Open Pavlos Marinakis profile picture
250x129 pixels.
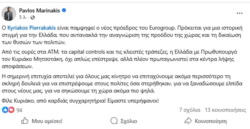[9, 14]
